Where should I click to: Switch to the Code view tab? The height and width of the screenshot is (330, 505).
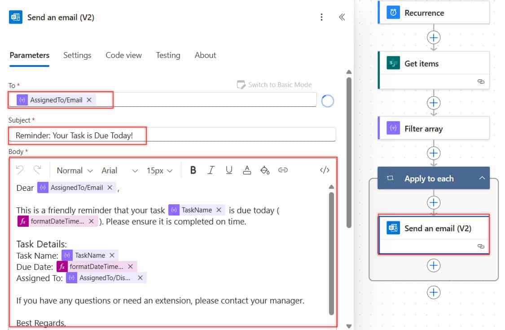[123, 55]
